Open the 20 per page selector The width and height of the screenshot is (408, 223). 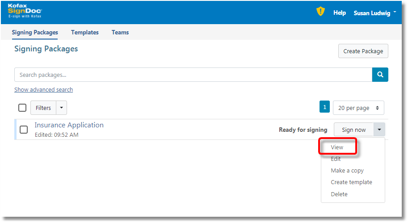coord(358,108)
